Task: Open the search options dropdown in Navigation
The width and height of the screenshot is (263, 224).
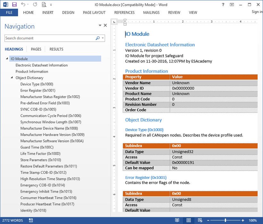Action: (x=102, y=38)
